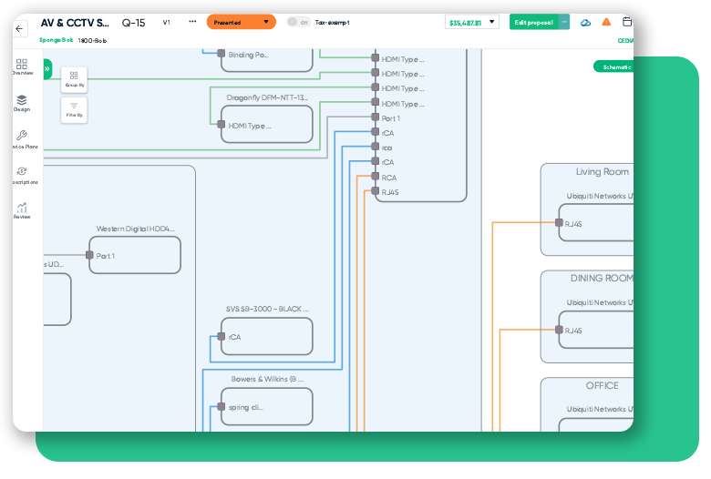Open the Group By tool

[x=75, y=79]
